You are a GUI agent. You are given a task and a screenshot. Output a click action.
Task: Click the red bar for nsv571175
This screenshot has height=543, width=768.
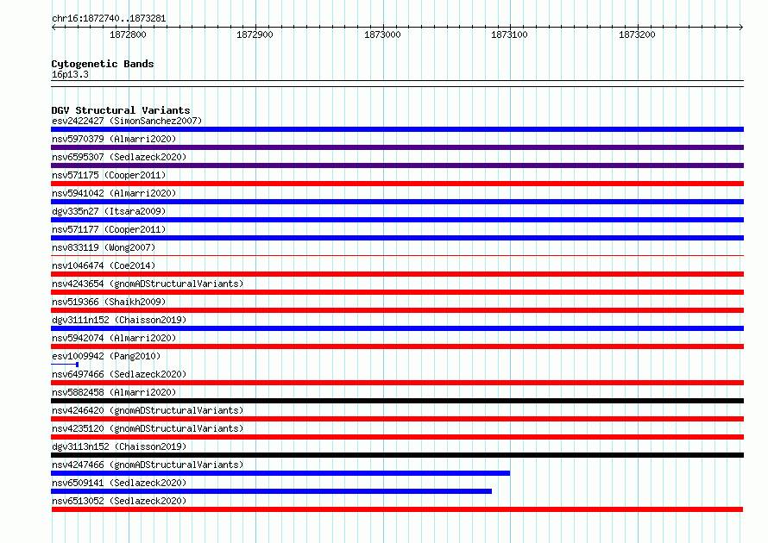tap(397, 184)
